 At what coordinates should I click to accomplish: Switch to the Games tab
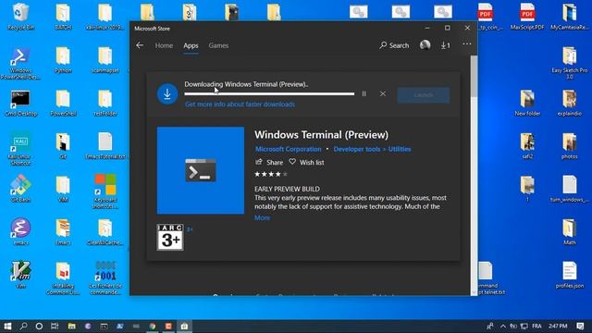tap(218, 45)
